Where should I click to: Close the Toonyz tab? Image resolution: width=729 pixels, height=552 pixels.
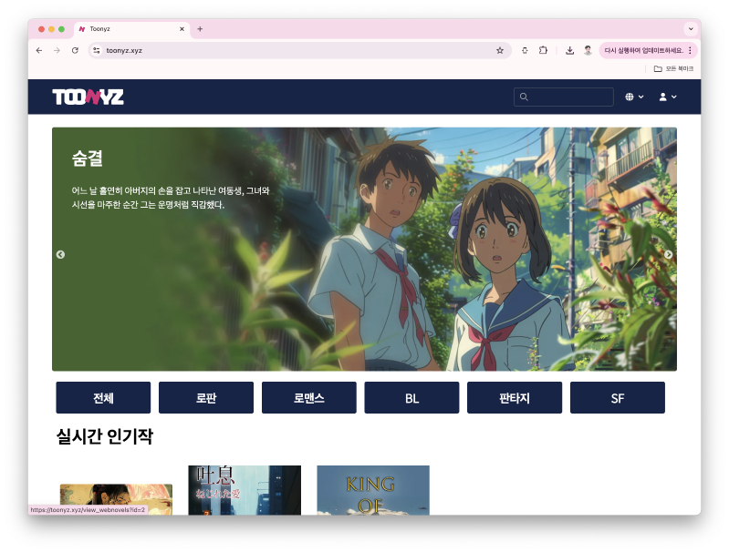point(182,29)
